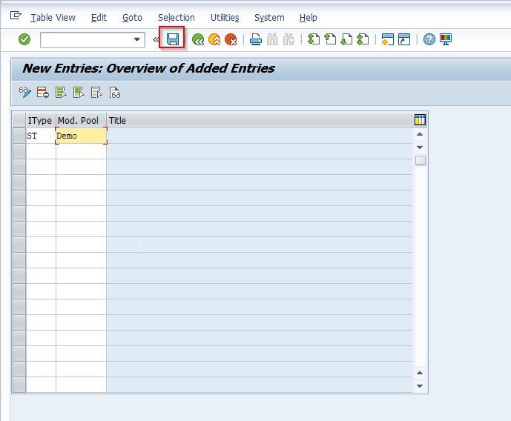Open the SAP window menu icon beside Table View
The height and width of the screenshot is (421, 511).
coord(16,16)
